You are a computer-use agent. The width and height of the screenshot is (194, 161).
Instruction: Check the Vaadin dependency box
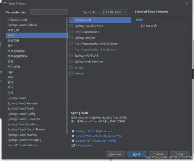71,73
